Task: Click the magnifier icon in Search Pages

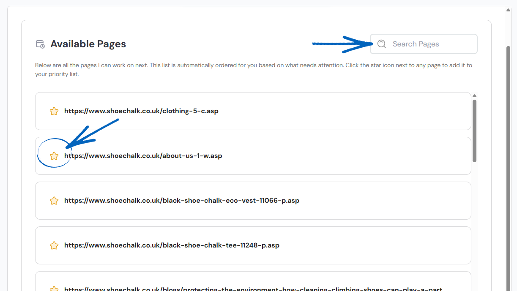Action: pyautogui.click(x=382, y=44)
